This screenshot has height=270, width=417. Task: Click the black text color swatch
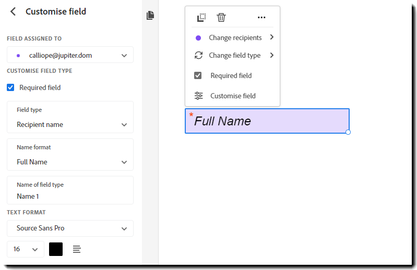(x=56, y=249)
